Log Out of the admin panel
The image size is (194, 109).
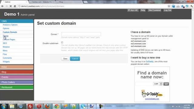click(168, 10)
